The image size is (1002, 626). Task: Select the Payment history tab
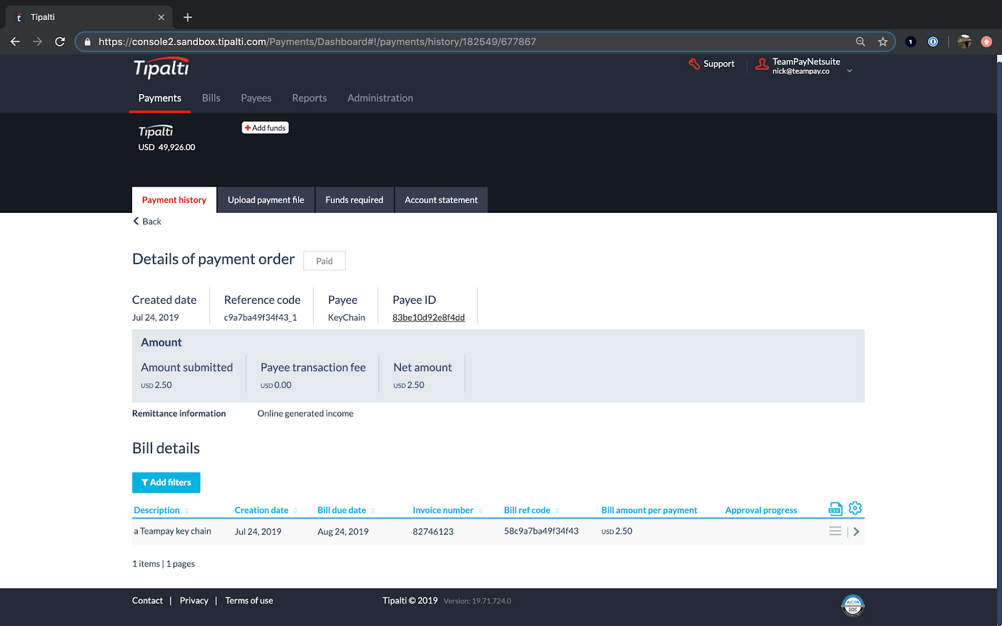pos(174,200)
